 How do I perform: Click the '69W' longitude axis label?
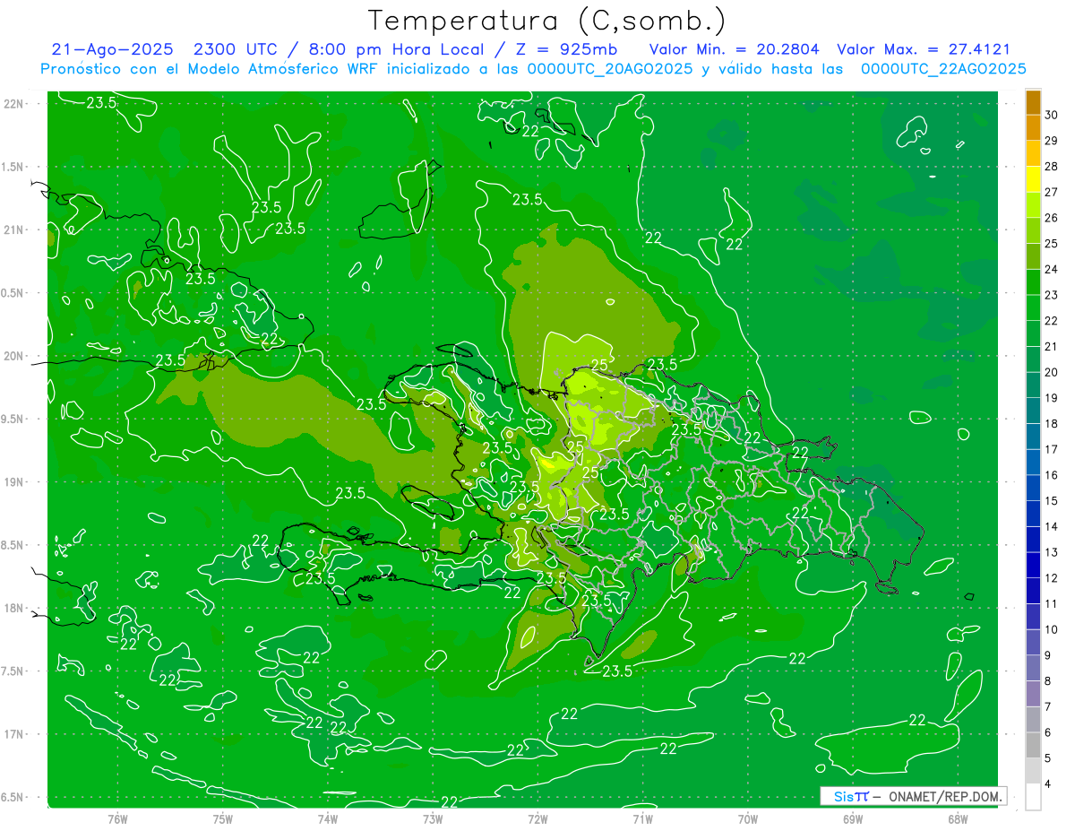[853, 819]
